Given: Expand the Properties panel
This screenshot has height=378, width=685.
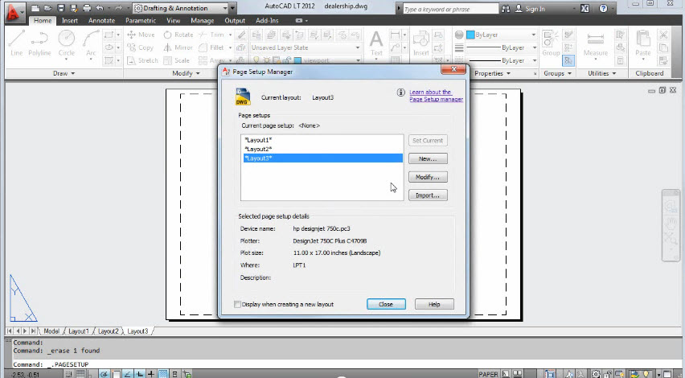Looking at the screenshot, I should [x=492, y=73].
